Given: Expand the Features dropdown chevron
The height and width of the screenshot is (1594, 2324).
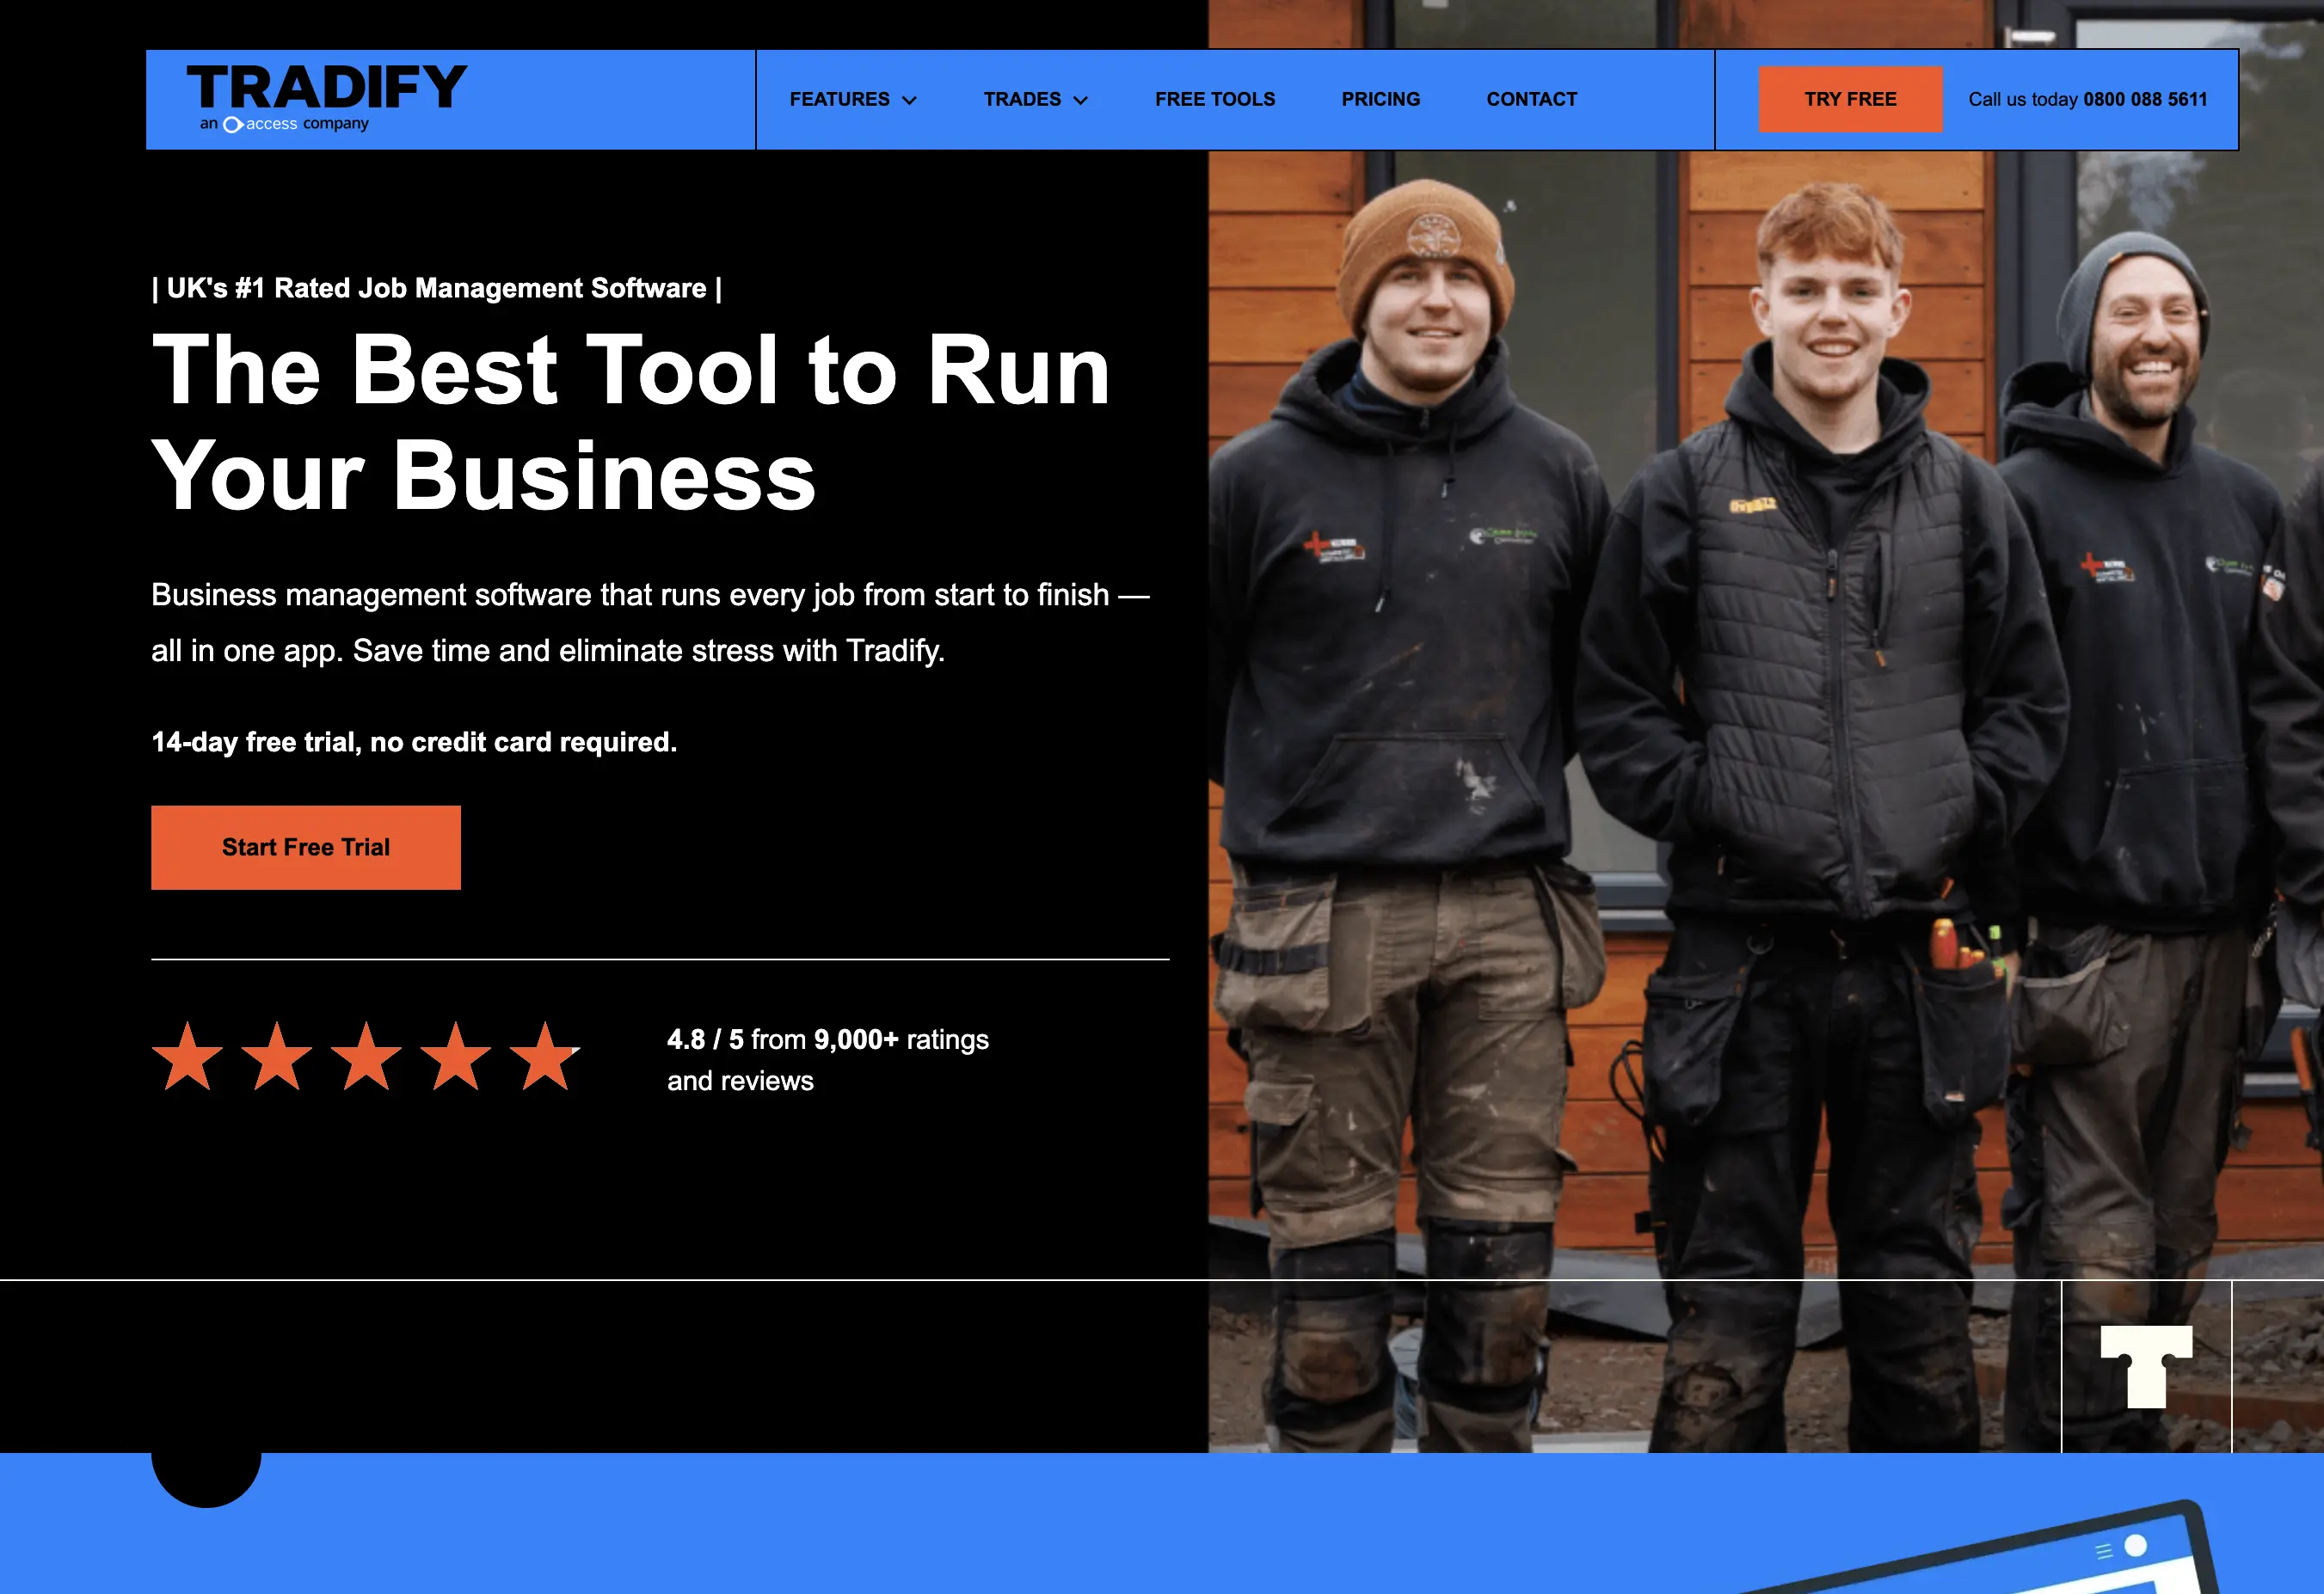Looking at the screenshot, I should pos(909,100).
